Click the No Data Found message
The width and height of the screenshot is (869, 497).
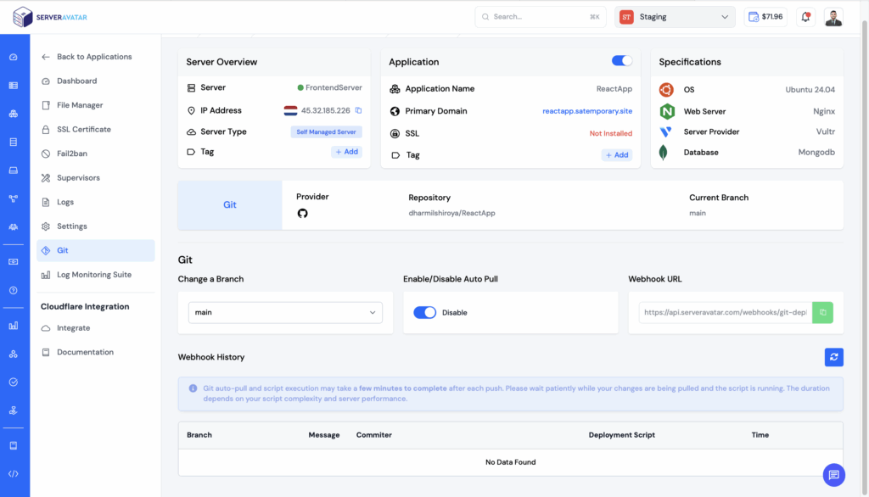[510, 462]
